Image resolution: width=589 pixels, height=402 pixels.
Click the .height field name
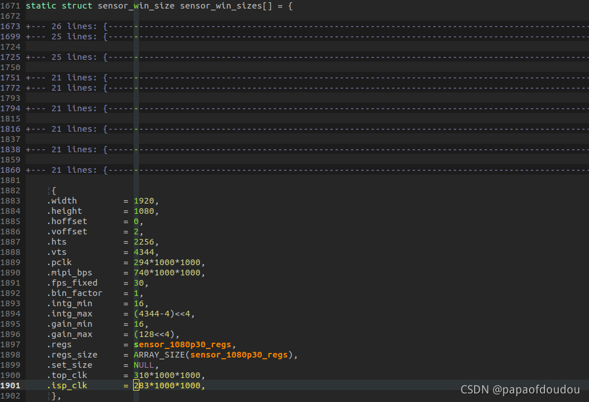click(64, 211)
